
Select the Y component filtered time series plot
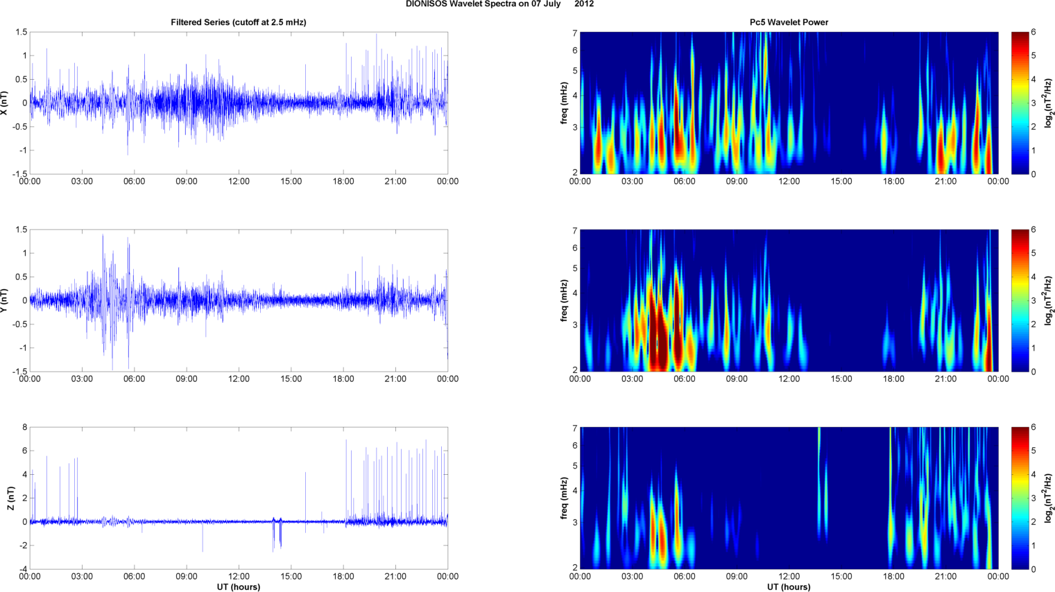click(x=239, y=301)
